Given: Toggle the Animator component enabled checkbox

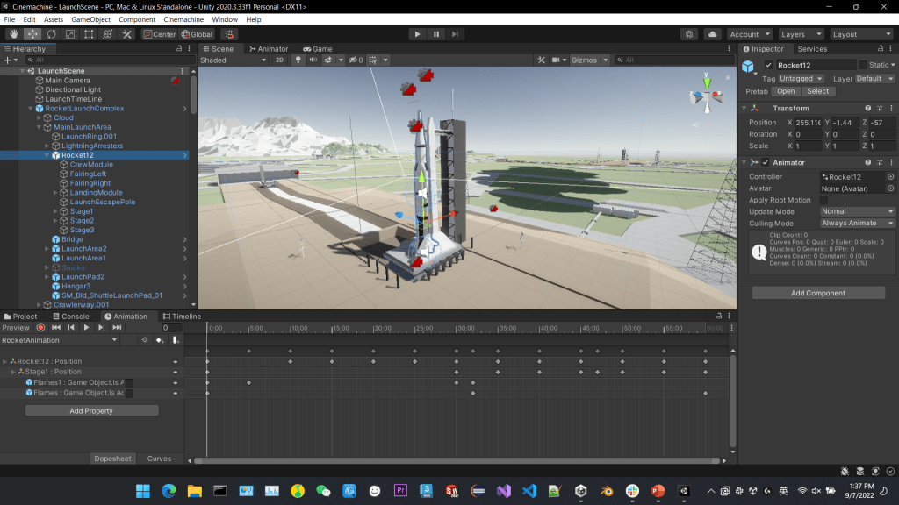Looking at the screenshot, I should (765, 163).
